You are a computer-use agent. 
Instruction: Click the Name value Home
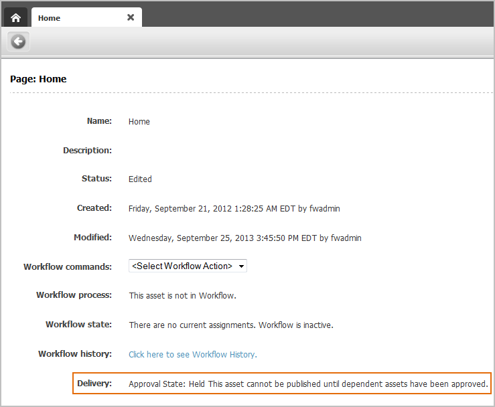139,122
